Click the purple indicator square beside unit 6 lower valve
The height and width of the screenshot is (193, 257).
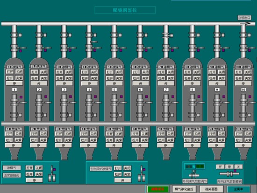tap(147, 96)
